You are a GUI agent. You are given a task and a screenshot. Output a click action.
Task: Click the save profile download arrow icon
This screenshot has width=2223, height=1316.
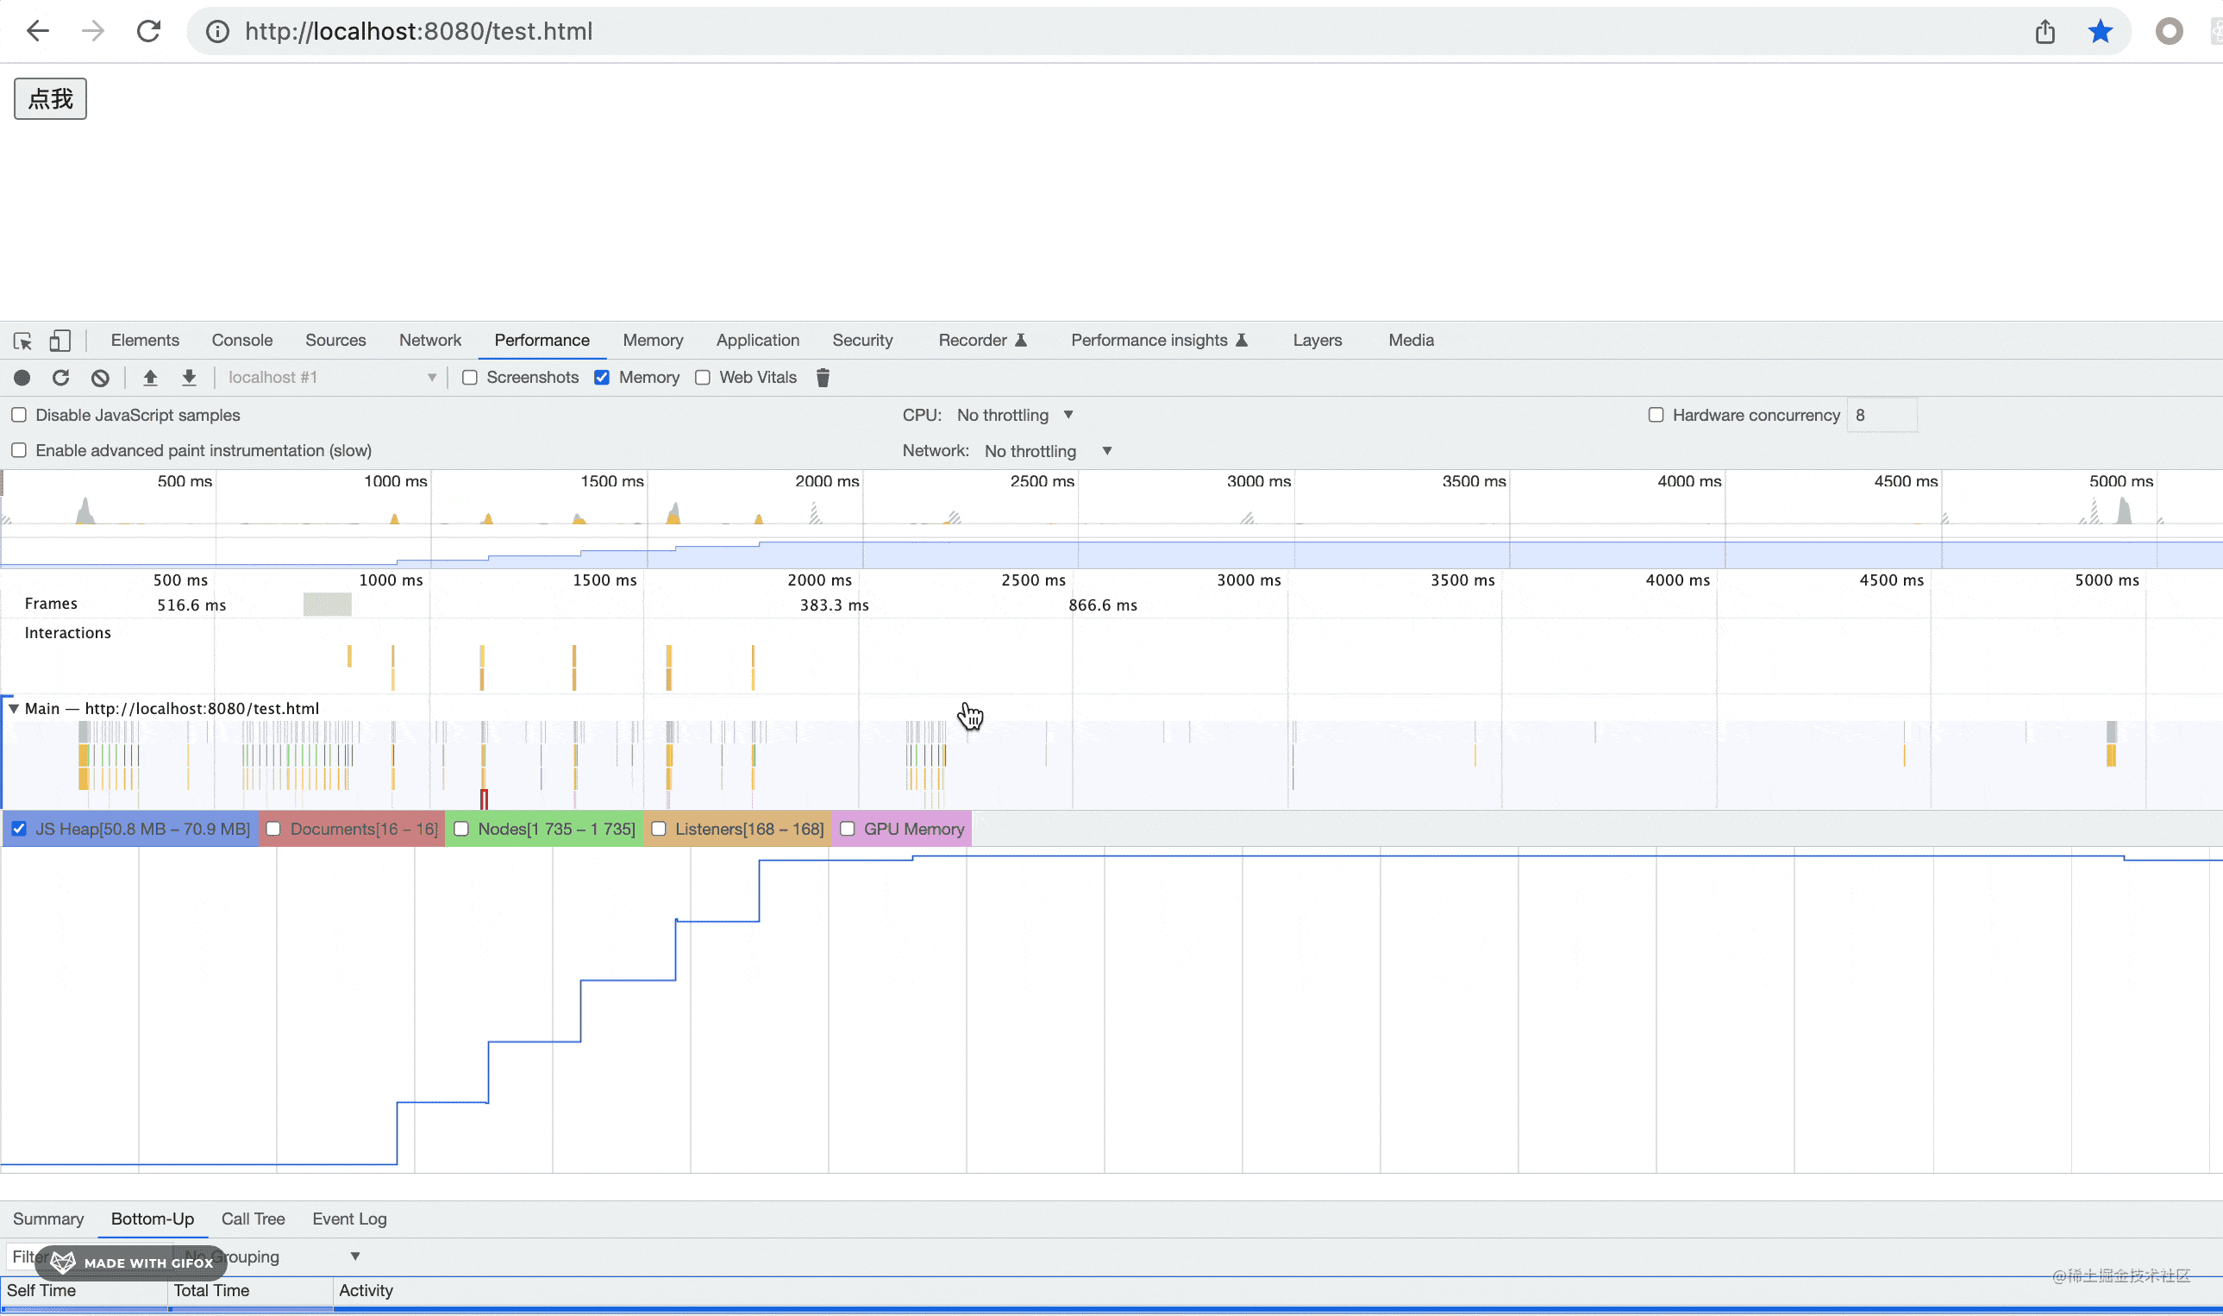[x=189, y=378]
